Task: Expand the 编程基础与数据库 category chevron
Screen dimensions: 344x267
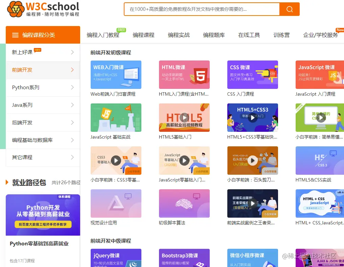Action: [72, 140]
